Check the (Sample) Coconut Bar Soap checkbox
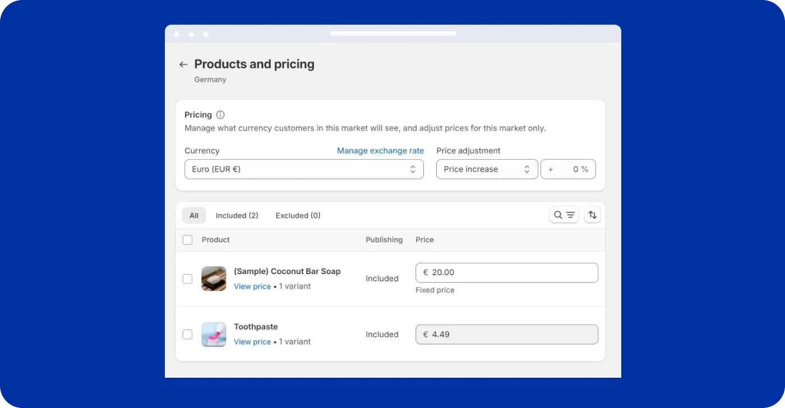The image size is (785, 408). (x=187, y=279)
